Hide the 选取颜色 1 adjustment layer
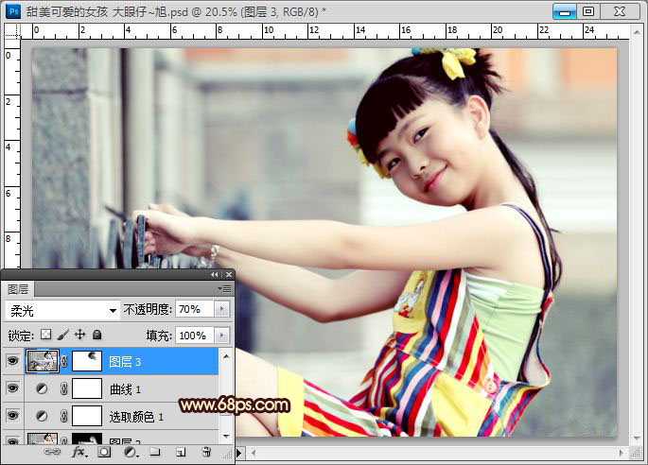The width and height of the screenshot is (648, 465). point(12,416)
